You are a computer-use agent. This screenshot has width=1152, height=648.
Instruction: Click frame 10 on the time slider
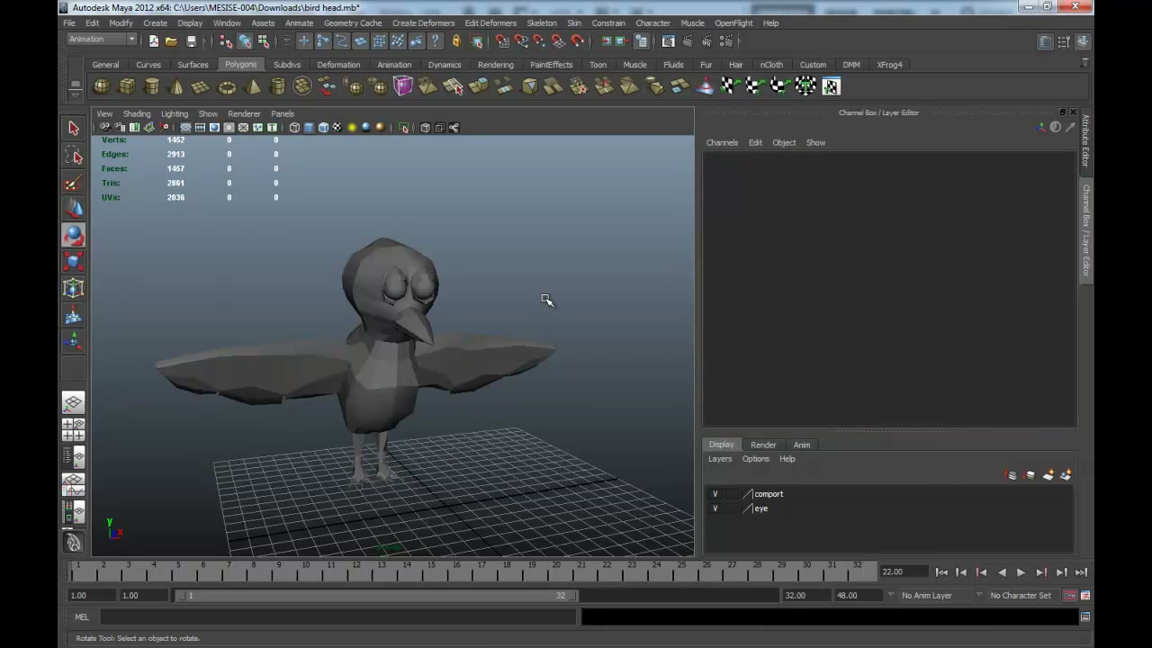tap(305, 571)
